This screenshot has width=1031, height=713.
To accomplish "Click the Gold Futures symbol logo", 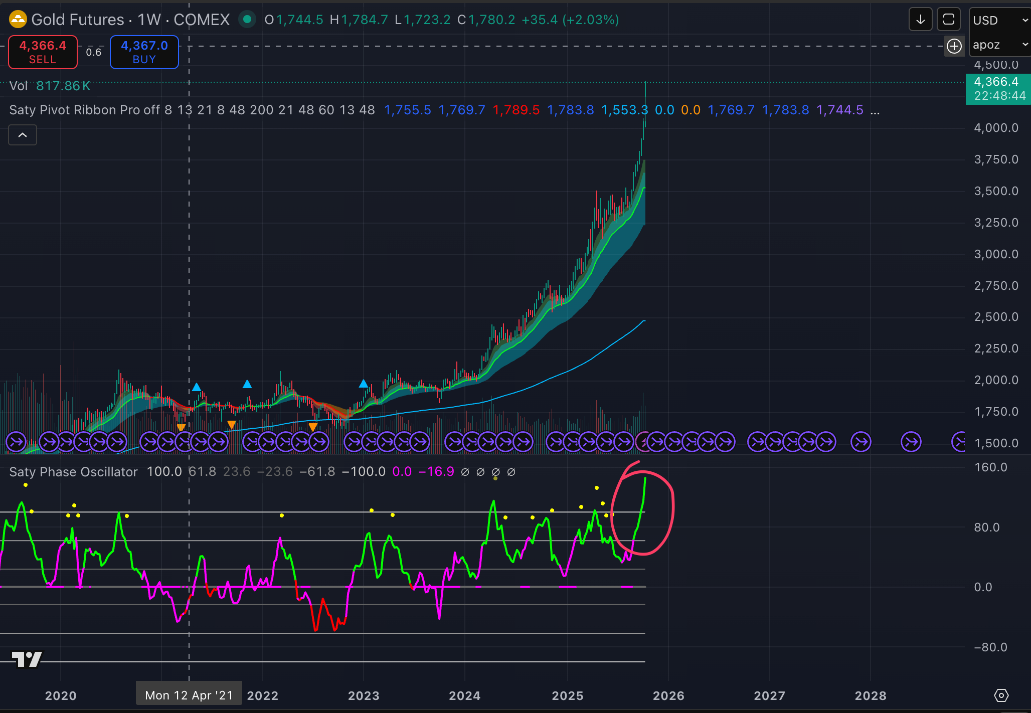I will tap(18, 20).
